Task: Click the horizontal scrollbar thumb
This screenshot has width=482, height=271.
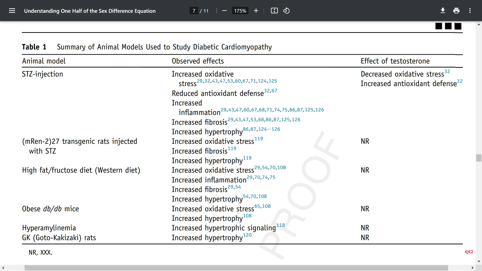Action: tap(236, 268)
